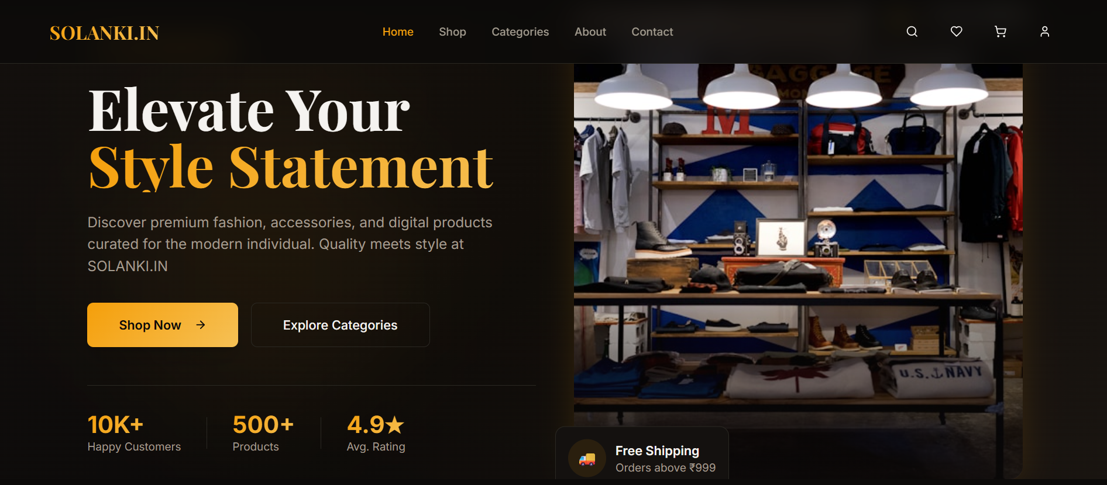Click the SOLANKI.IN logo
The image size is (1107, 485).
pos(104,33)
